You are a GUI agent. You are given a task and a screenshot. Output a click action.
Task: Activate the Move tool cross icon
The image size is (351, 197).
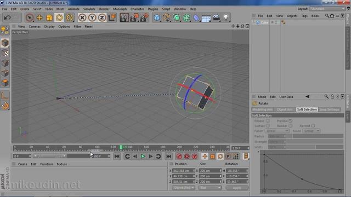point(39,18)
